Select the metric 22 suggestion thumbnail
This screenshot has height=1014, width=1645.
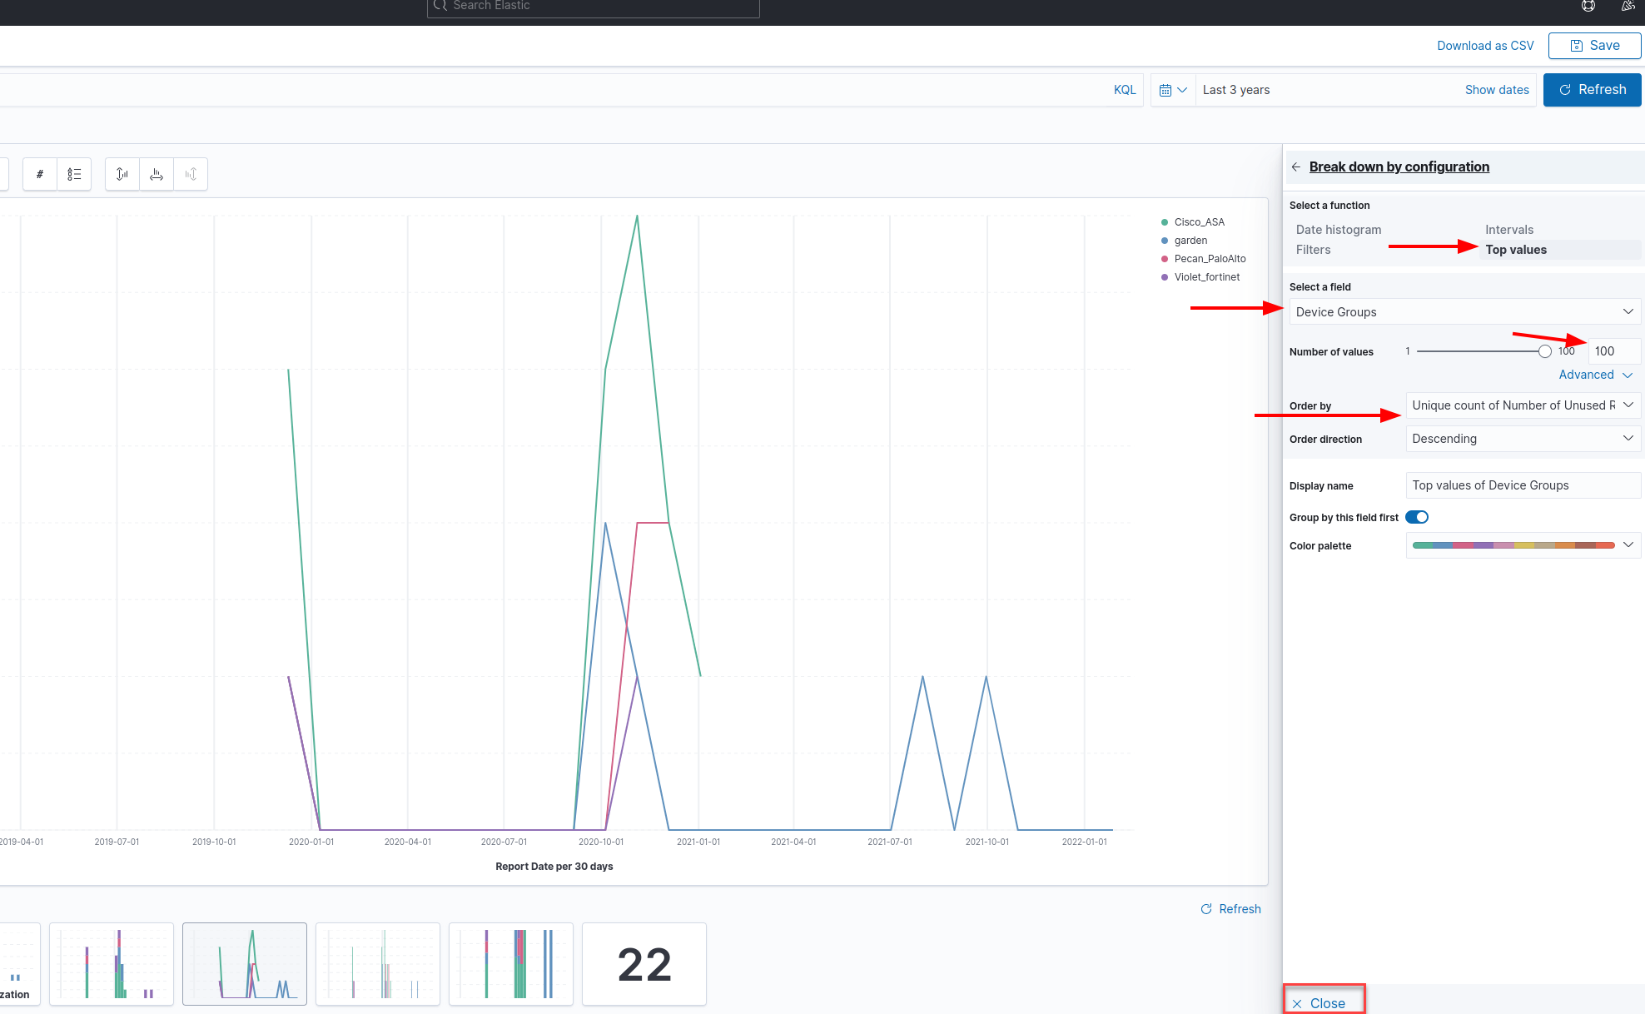[644, 964]
